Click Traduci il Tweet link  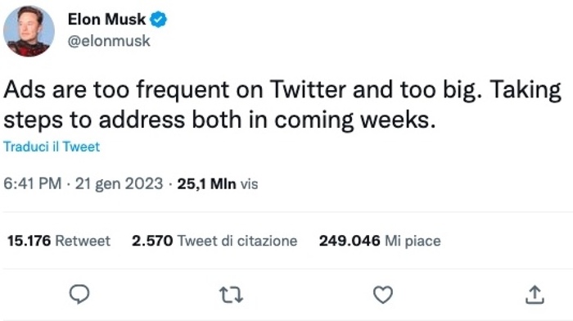coord(52,147)
